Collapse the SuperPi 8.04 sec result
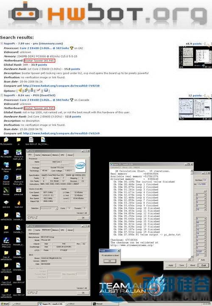Image resolution: width=212 pixels, height=306 pixels. point(2,95)
